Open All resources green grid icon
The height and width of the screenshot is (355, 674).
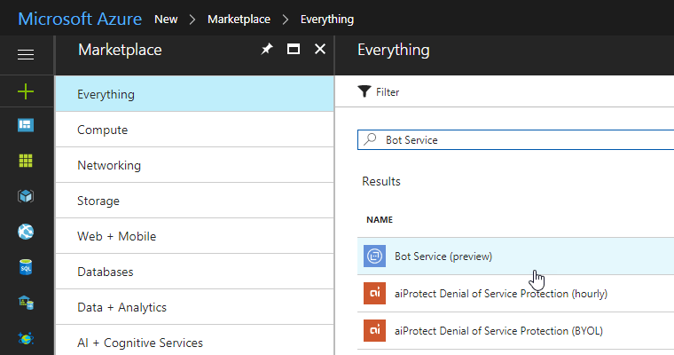click(x=26, y=161)
